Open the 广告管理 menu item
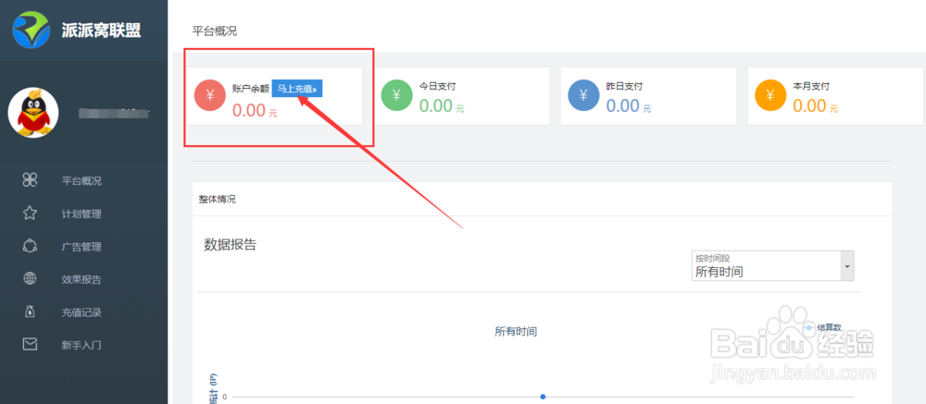926x404 pixels. tap(81, 247)
